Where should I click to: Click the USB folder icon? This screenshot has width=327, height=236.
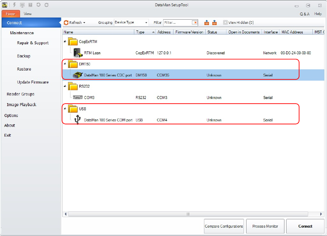(73, 109)
